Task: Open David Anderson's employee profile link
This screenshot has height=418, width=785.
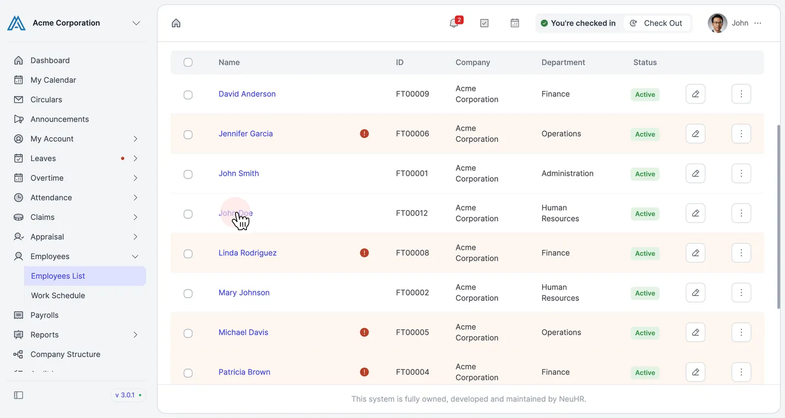Action: [247, 94]
